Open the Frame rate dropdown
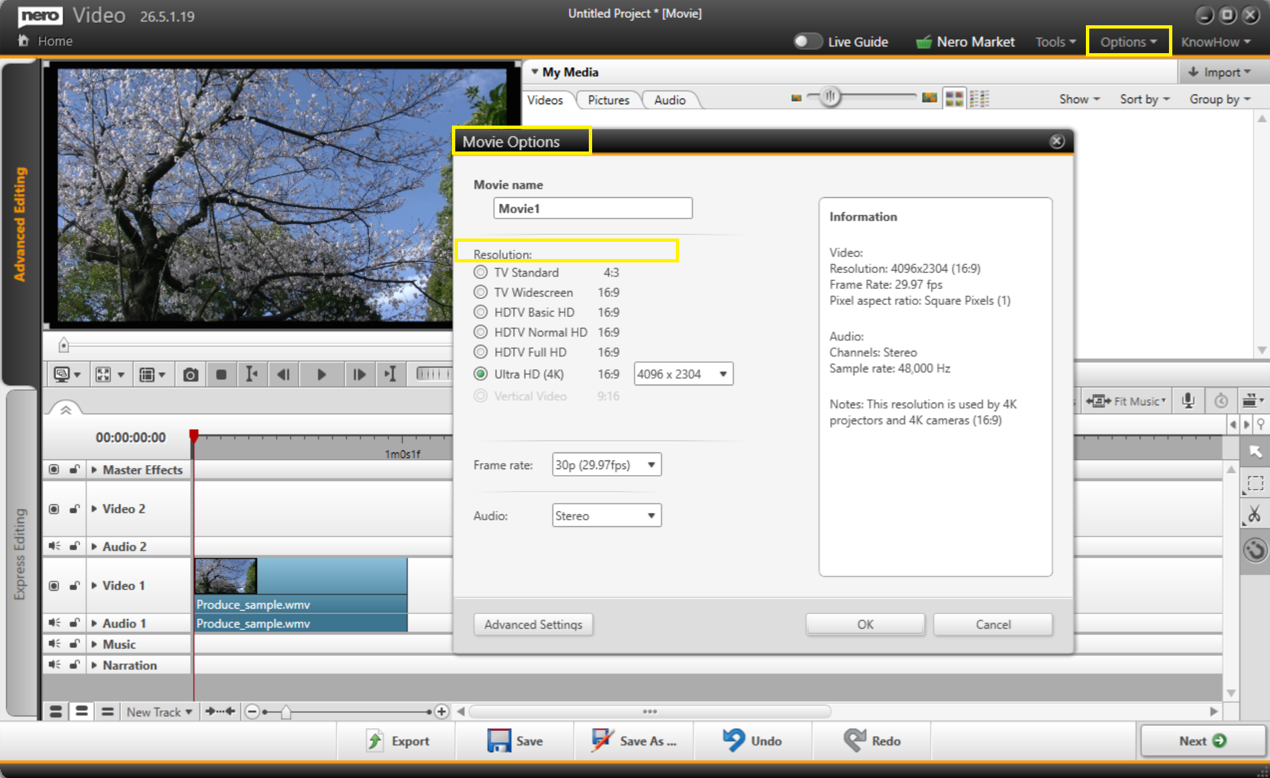 [x=606, y=464]
